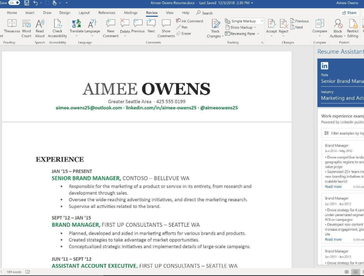Open the Home tab
Image resolution: width=364 pixels, height=276 pixels.
tap(12, 13)
